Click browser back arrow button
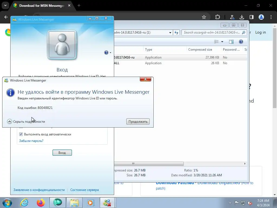Screen dimensions: 277x208 coord(6,17)
